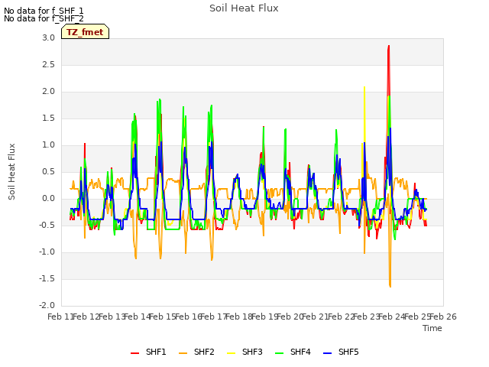Image resolution: width=489 pixels, height=367 pixels.
Task: Click the Feb 14 x-axis date label
Action: tap(137, 317)
